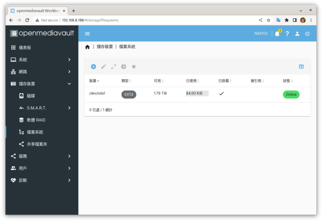Image resolution: width=322 pixels, height=221 pixels.
Task: Select the openmediavault Workbench tab
Action: tap(38, 10)
